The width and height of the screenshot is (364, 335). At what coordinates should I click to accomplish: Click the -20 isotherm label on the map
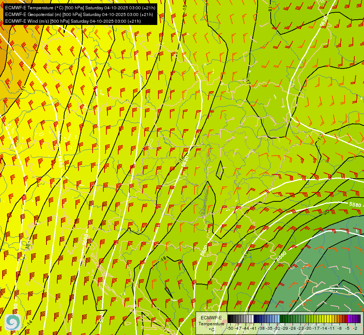(x=326, y=212)
